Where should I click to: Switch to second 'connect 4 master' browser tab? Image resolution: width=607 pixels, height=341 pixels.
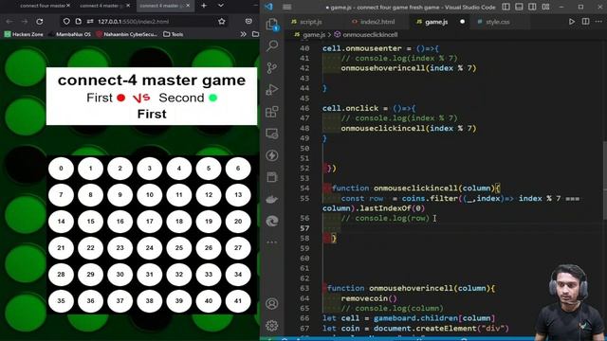coord(101,6)
